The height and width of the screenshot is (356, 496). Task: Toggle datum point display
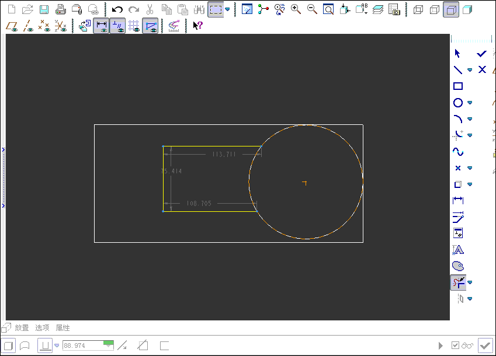44,26
